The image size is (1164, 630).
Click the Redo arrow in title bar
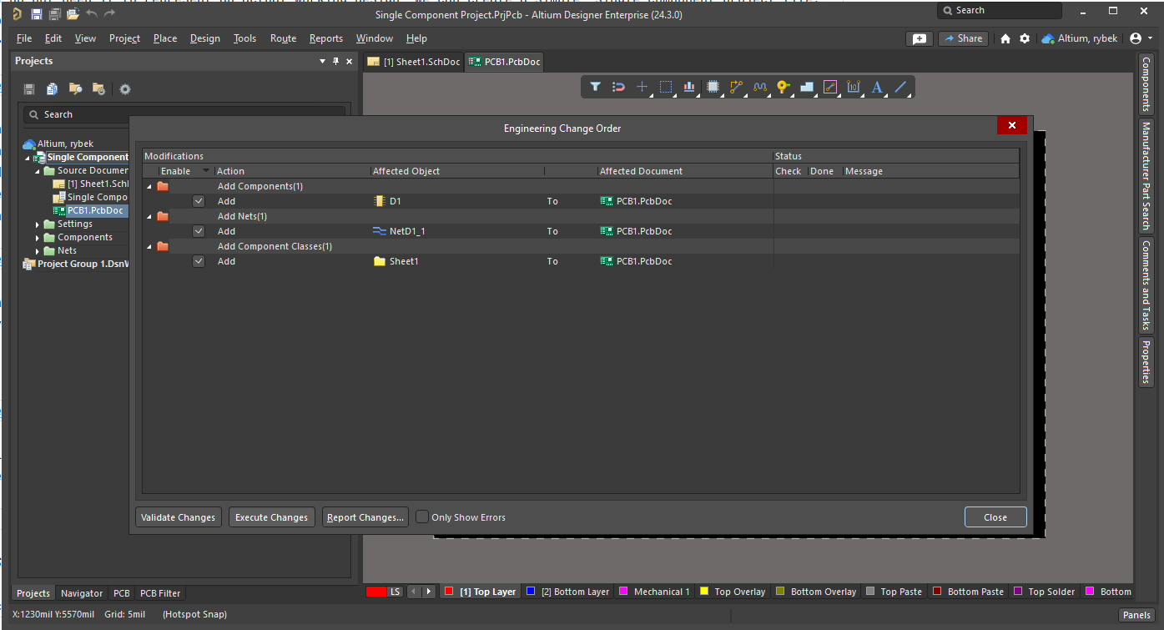click(x=109, y=14)
